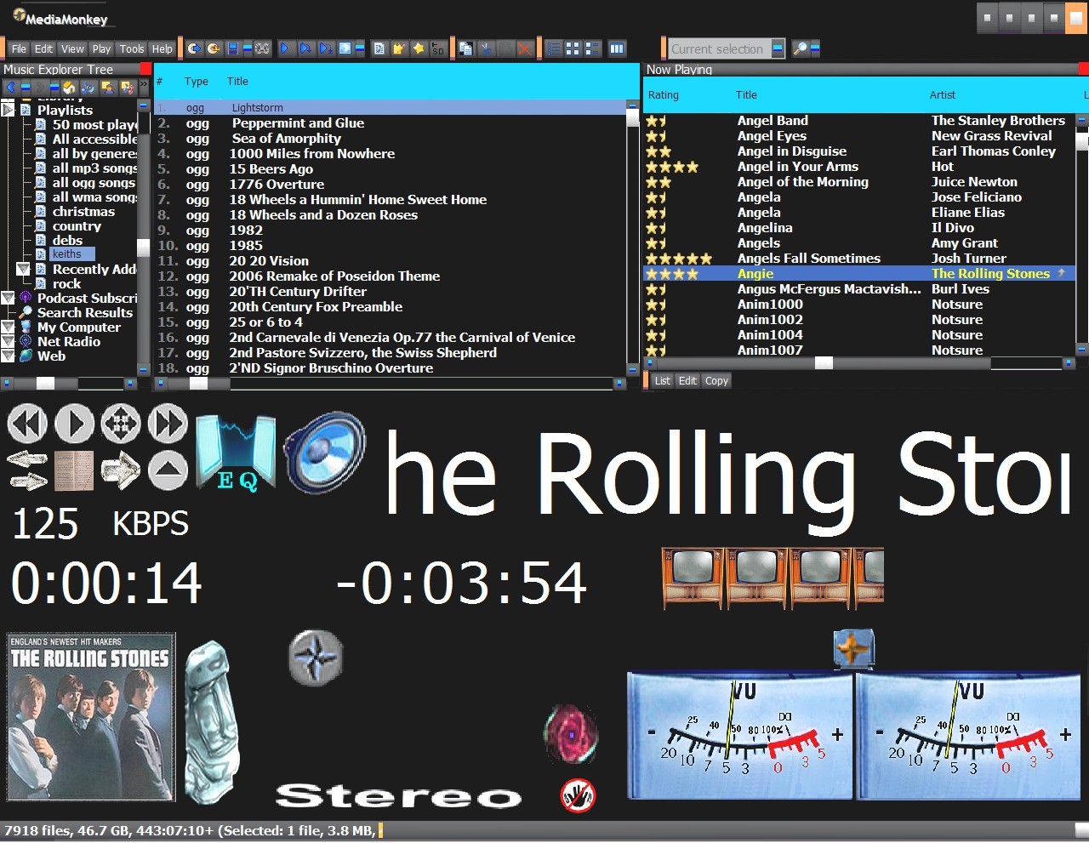This screenshot has height=843, width=1089.
Task: Open the Play menu
Action: click(101, 48)
